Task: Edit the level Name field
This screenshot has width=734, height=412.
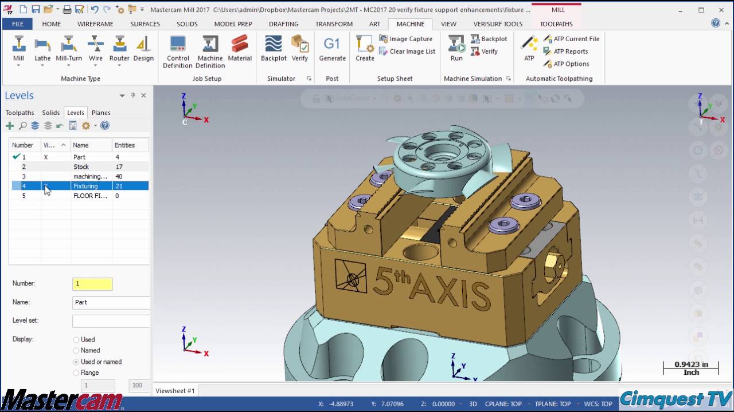Action: (111, 302)
